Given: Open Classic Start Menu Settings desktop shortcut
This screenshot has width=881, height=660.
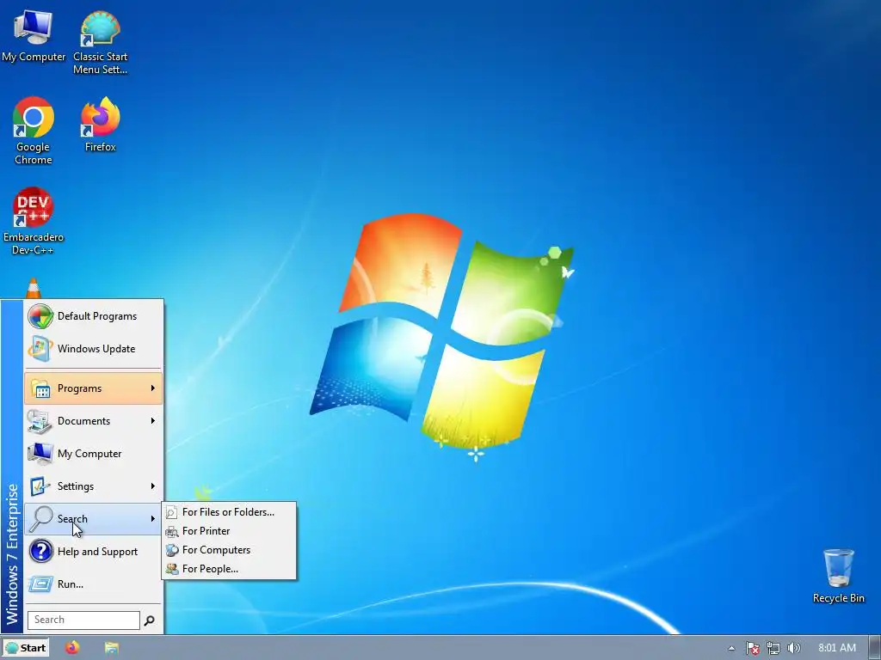Looking at the screenshot, I should (x=100, y=43).
